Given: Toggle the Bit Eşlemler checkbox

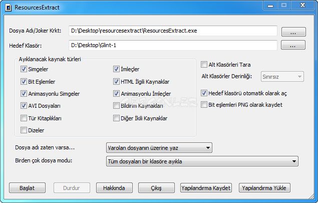Looking at the screenshot, I should (24, 82).
